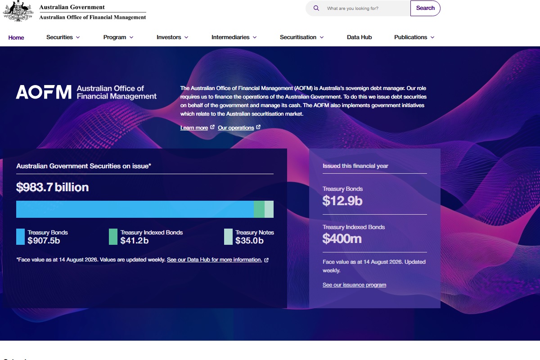Click the $12.9b issued Treasury Bonds value
Image resolution: width=540 pixels, height=360 pixels.
(342, 201)
